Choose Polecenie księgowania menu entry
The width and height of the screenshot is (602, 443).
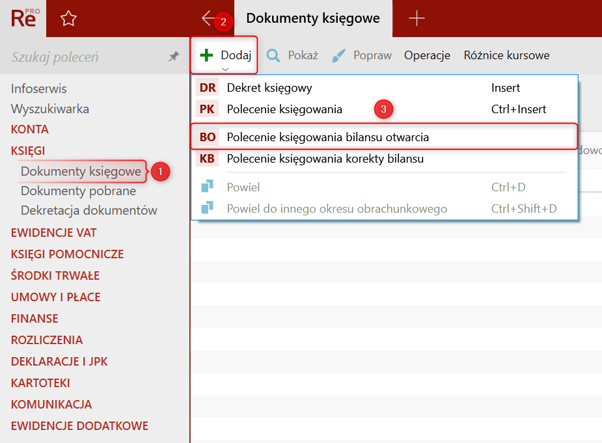284,109
